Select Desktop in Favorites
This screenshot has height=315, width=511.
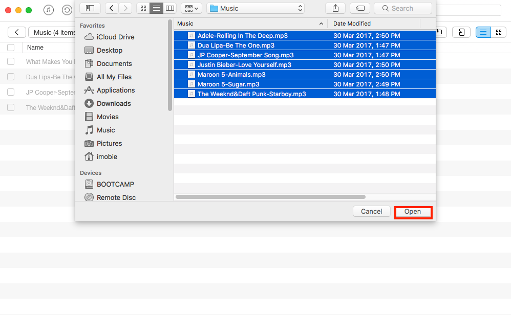click(x=103, y=51)
